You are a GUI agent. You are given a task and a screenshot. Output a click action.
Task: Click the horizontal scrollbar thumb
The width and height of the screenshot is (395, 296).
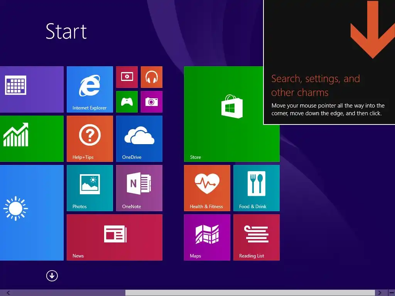250,293
